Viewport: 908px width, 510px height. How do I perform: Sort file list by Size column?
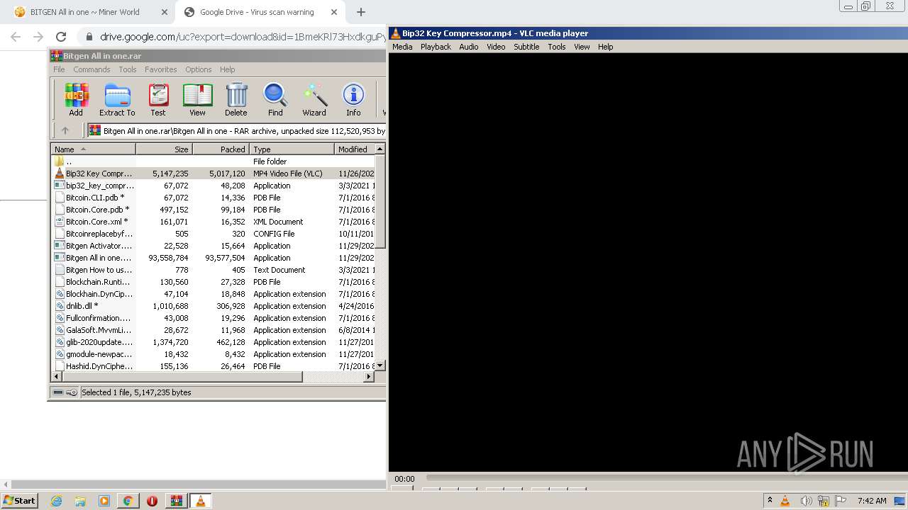tap(164, 149)
